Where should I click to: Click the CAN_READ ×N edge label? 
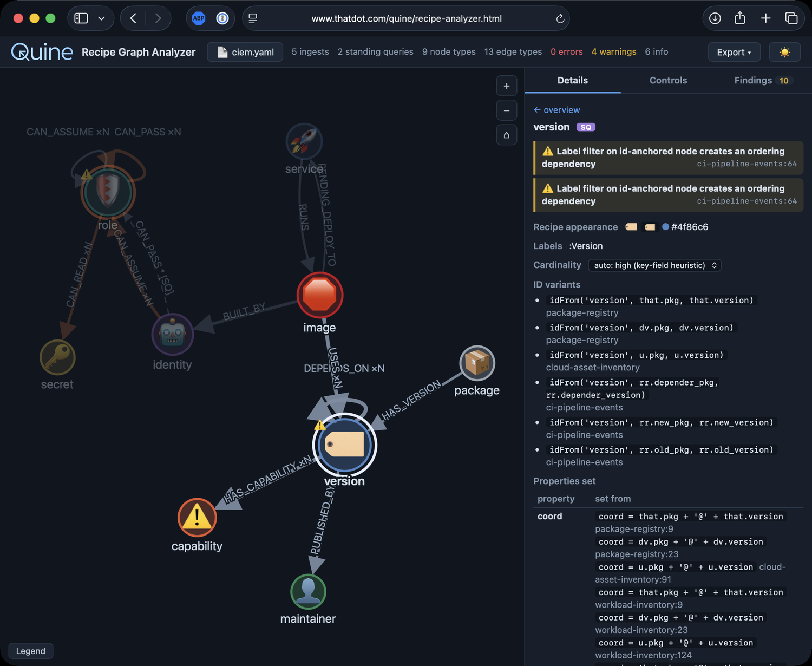click(x=79, y=275)
